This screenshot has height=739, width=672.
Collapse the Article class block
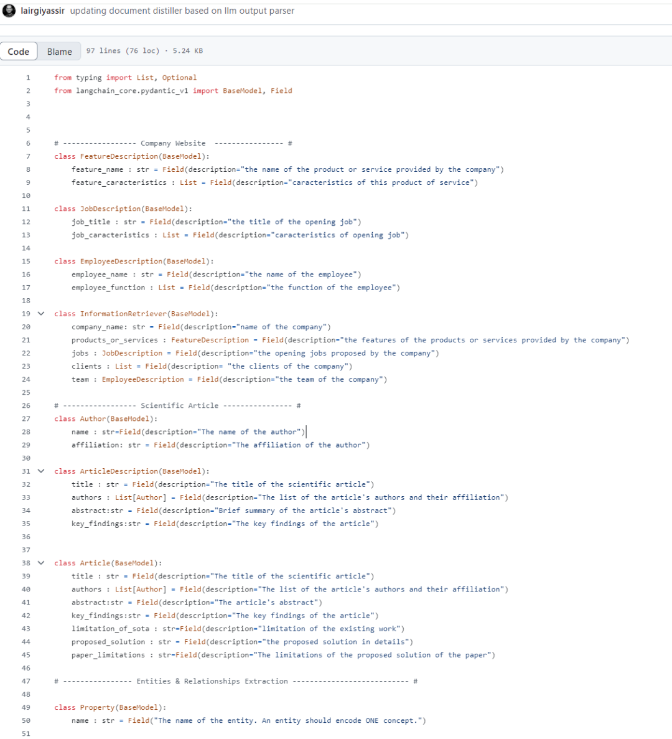pos(41,563)
